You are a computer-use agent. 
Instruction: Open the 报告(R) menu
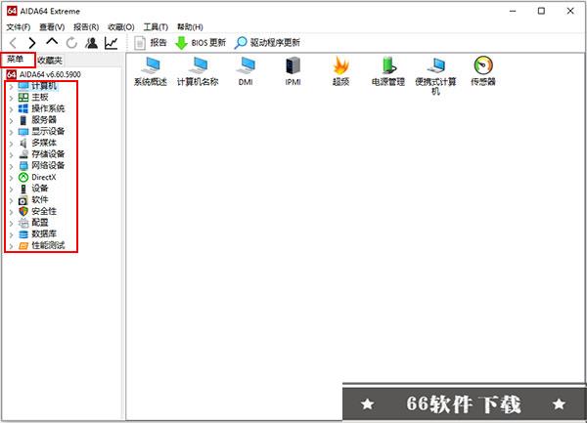[x=86, y=27]
